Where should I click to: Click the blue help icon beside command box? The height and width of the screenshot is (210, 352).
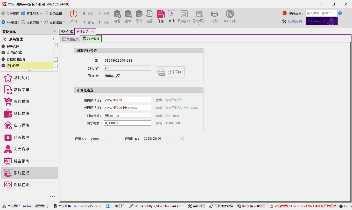coord(340,13)
